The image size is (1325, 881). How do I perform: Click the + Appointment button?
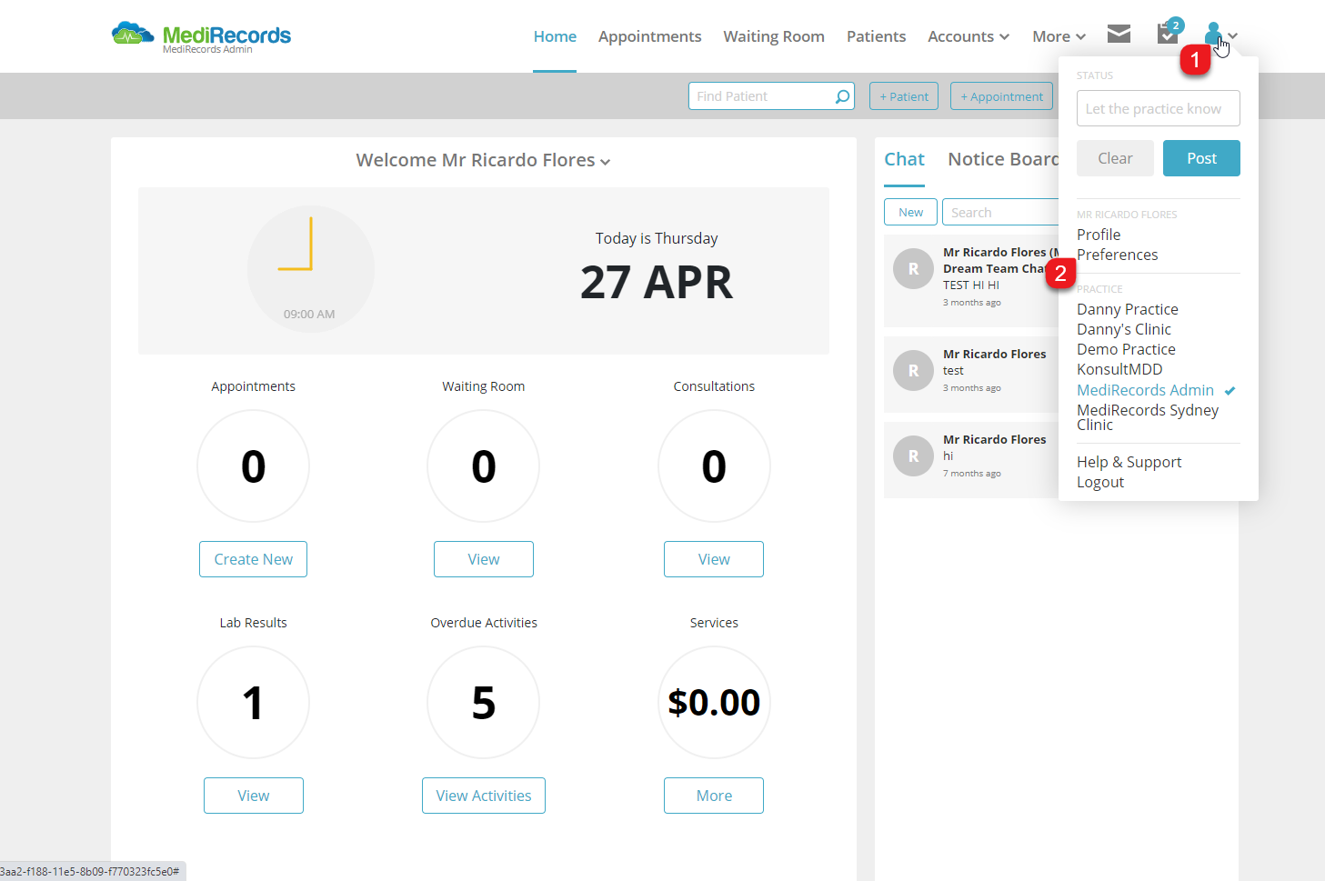tap(1001, 96)
